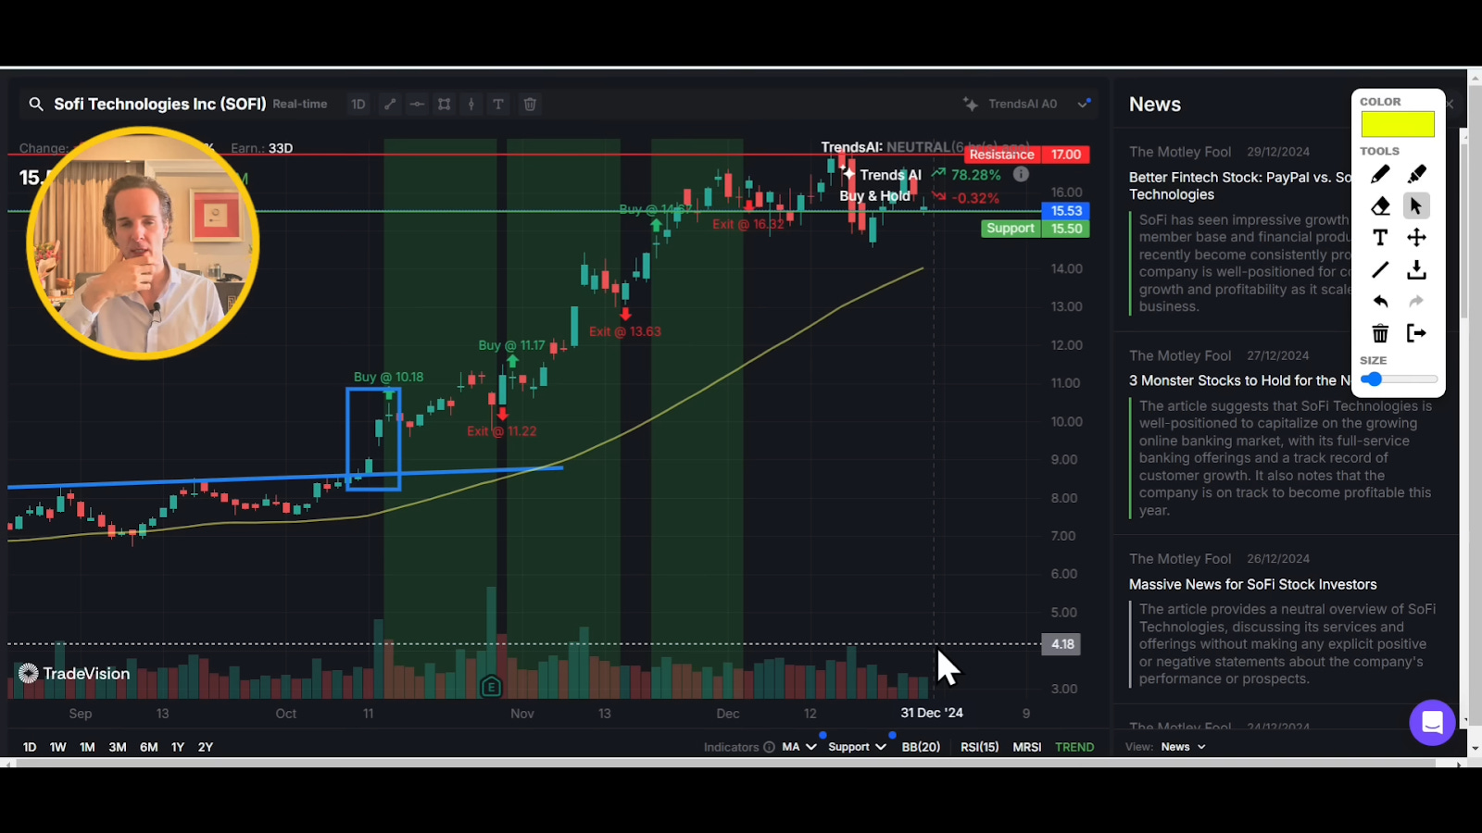
Task: Click the earnings E marker on chart
Action: coord(491,687)
